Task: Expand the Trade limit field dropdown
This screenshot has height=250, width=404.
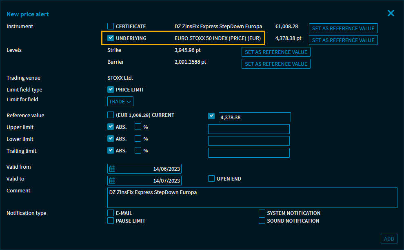Action: [x=120, y=101]
